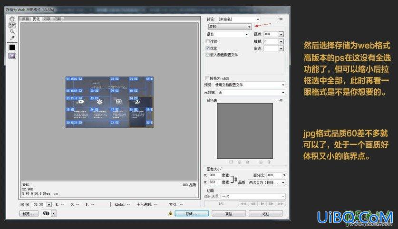Screen dimensions: 398x229
Task: Open the JPEG file format dropdown
Action: point(230,27)
